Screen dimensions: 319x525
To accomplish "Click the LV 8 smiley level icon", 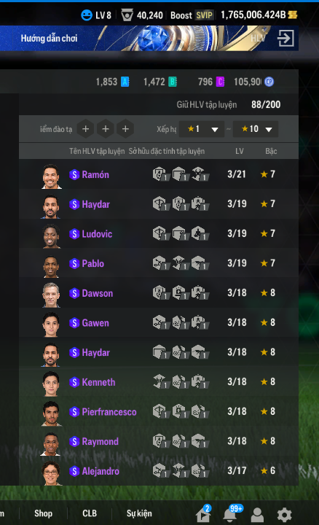I will 87,15.
